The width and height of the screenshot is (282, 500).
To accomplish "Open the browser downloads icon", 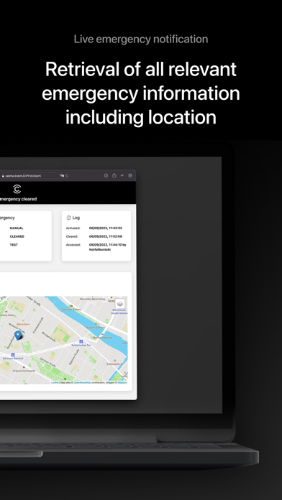I will point(106,175).
